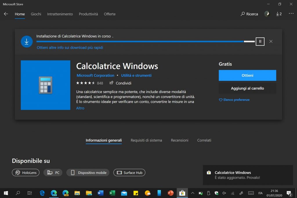Open the Ricerca search in Store

point(249,14)
